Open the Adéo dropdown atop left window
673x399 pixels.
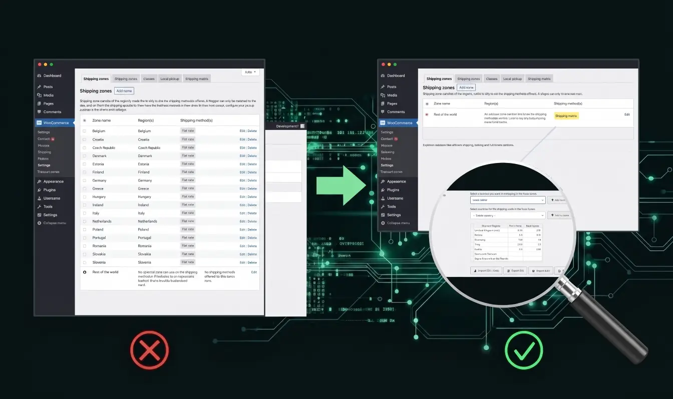pos(250,72)
